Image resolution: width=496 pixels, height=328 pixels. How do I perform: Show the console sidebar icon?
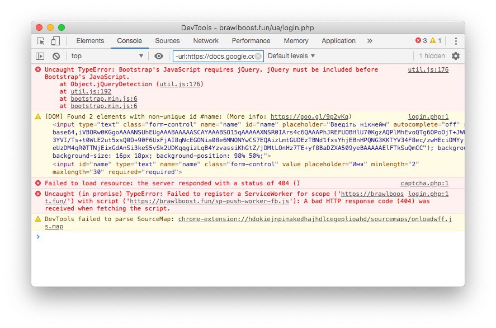click(40, 56)
